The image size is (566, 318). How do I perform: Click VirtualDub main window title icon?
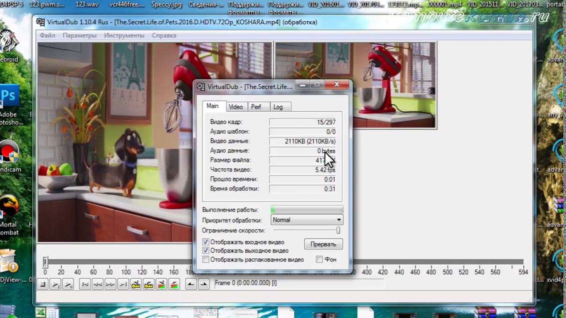coord(41,22)
